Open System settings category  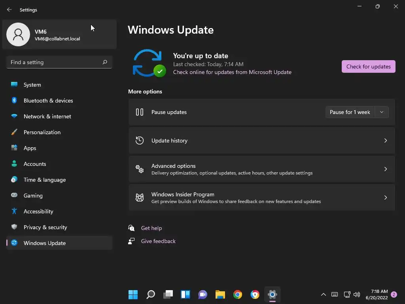[x=59, y=85]
